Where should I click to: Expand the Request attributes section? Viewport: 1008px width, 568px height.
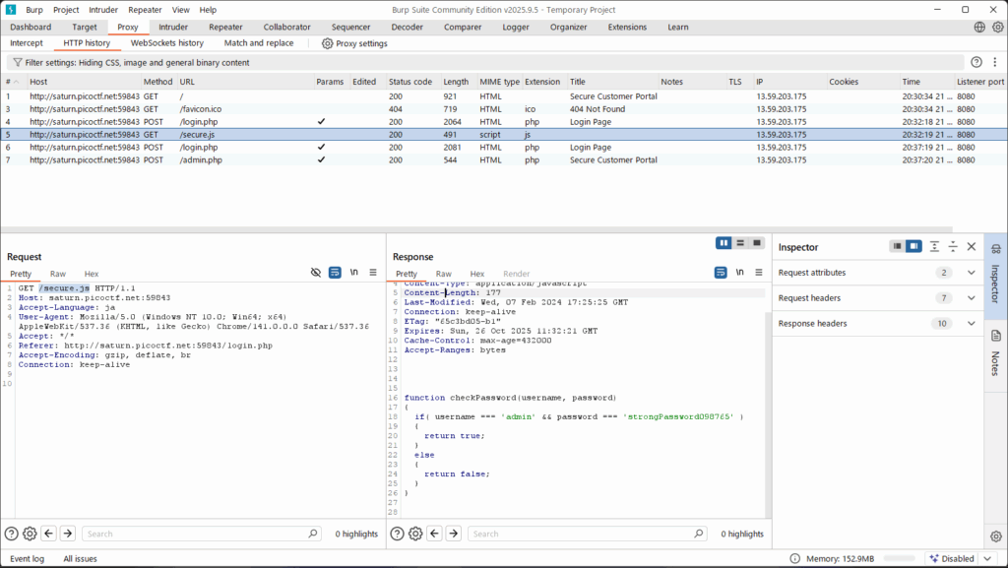972,273
